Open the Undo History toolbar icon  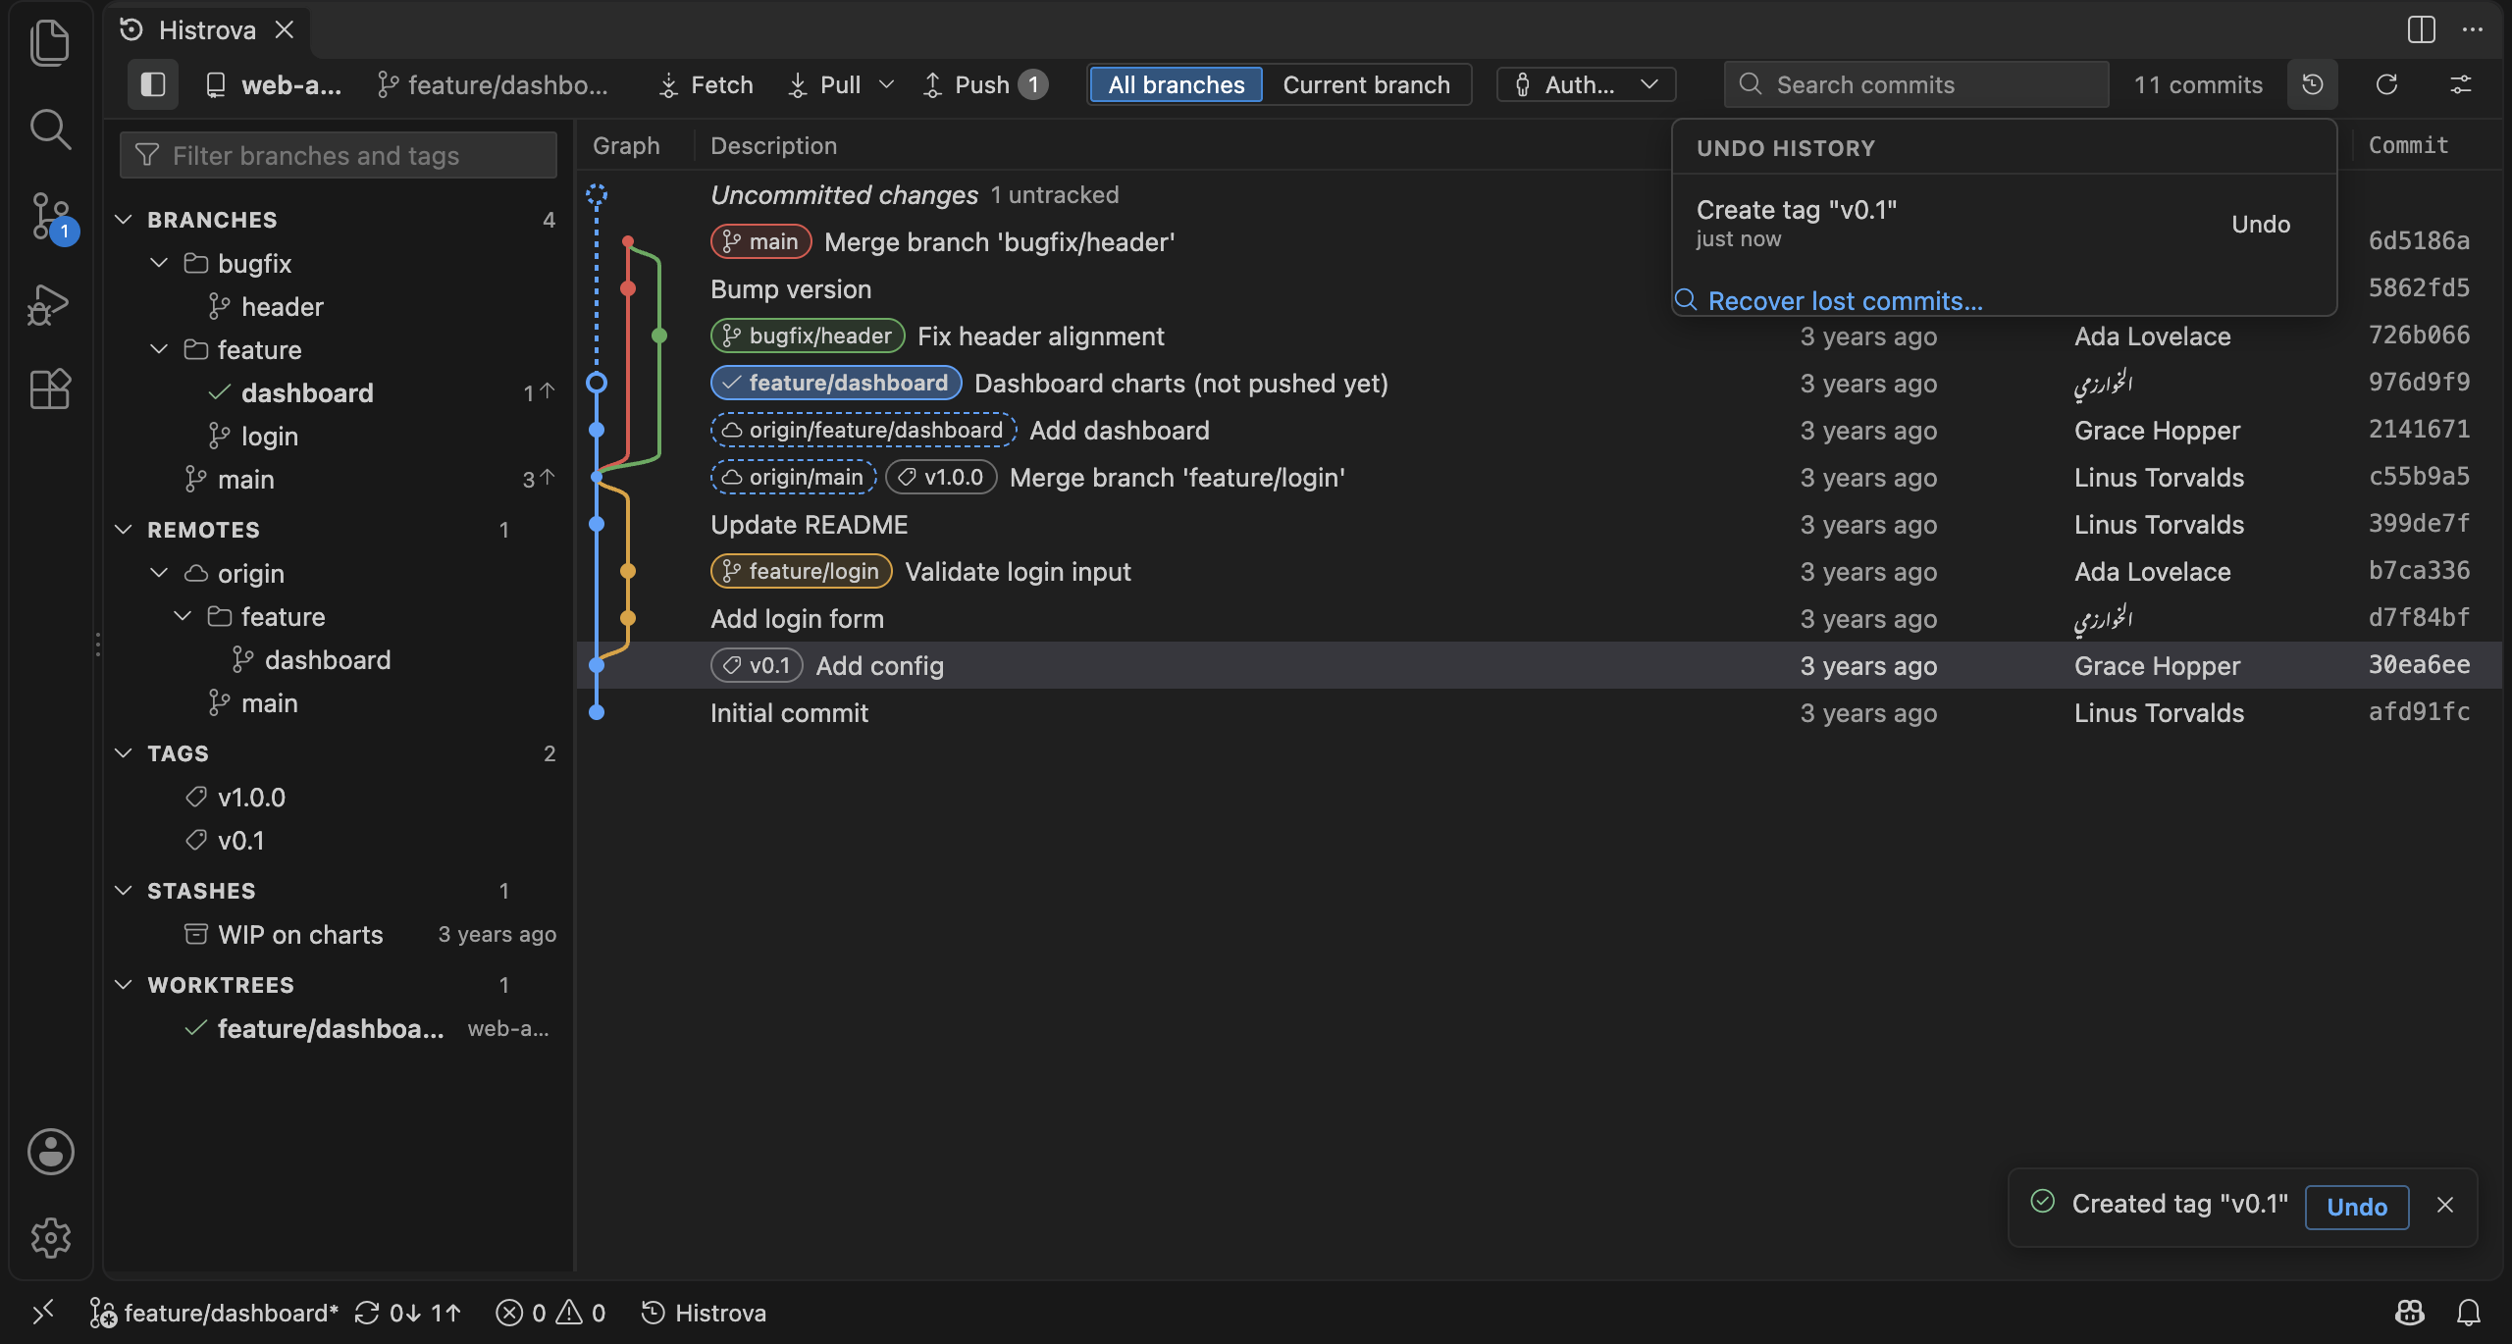2312,84
